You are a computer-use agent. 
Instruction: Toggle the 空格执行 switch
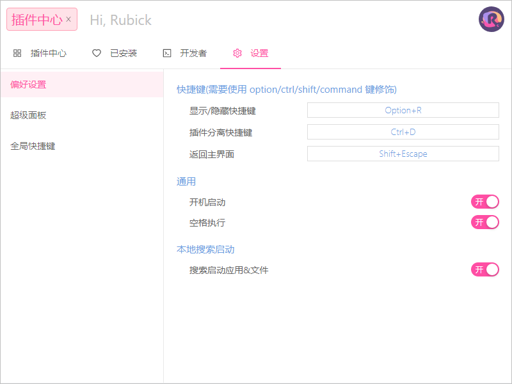(x=485, y=222)
